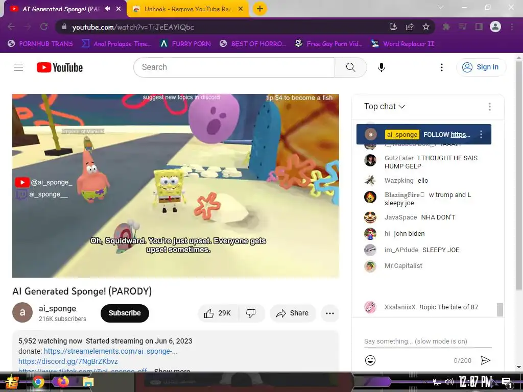Open the system volume speaker icon
This screenshot has height=392, width=523.
pos(449,382)
